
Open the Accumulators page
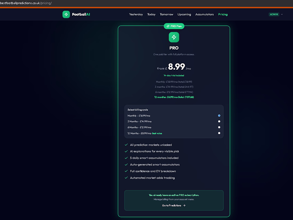point(204,14)
